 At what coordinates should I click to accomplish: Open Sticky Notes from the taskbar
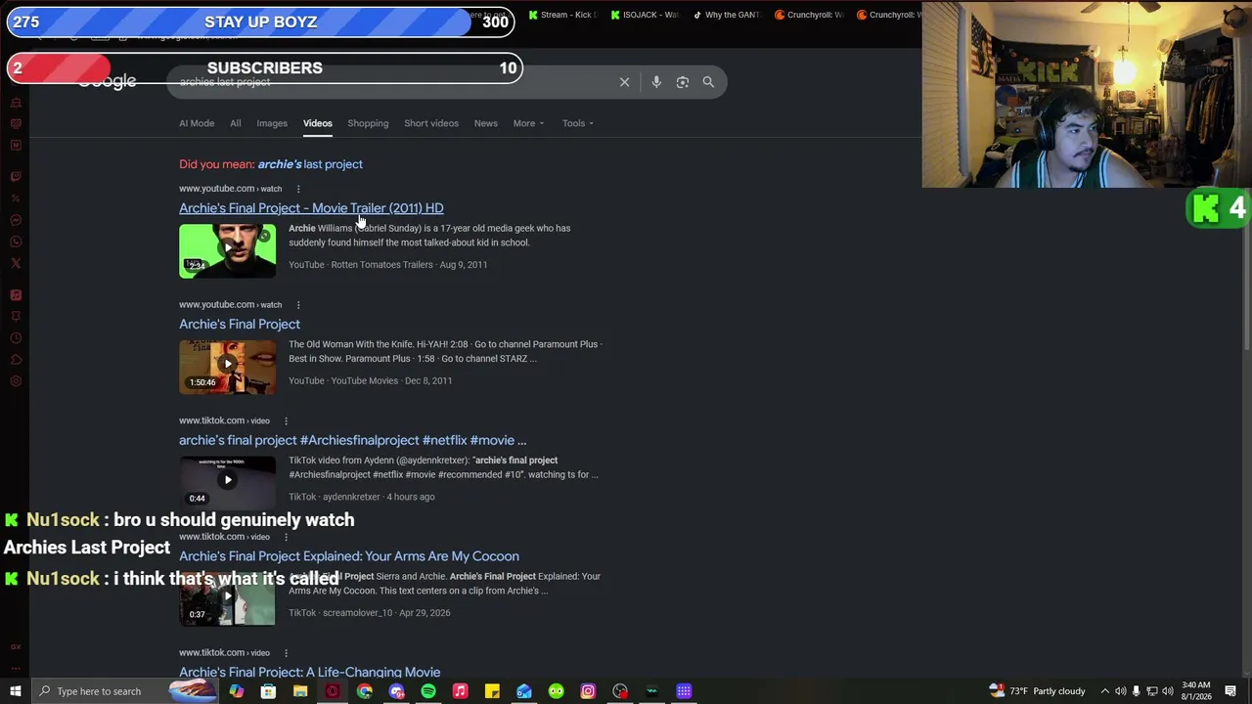492,691
